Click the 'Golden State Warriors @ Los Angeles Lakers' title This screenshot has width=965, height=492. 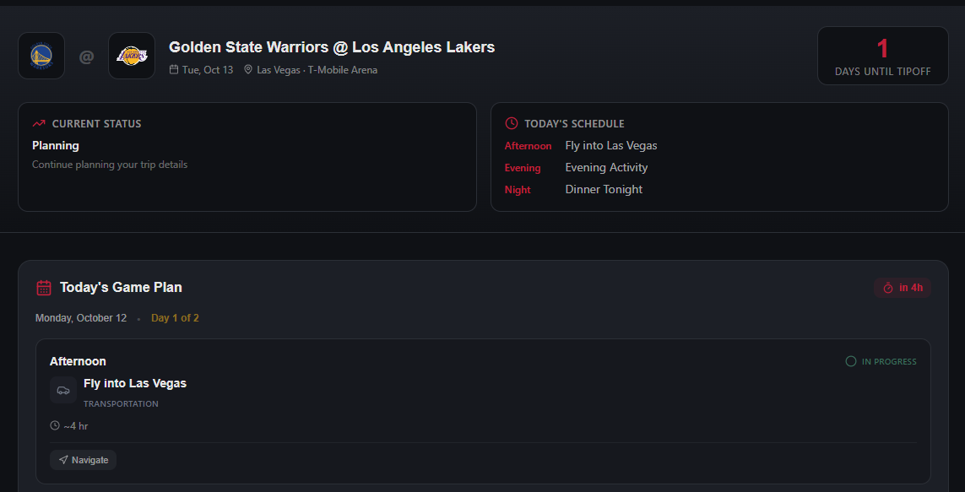pyautogui.click(x=332, y=46)
